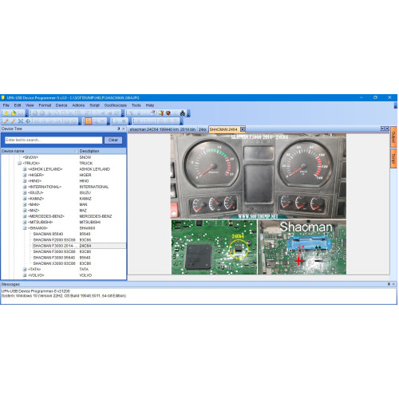
Task: Expand the KAMAZ tree node
Action: click(x=25, y=199)
